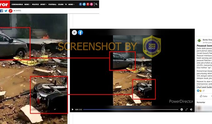Copy article link with red link icon
Screen dimensions: 212x124
click(x=11, y=11)
